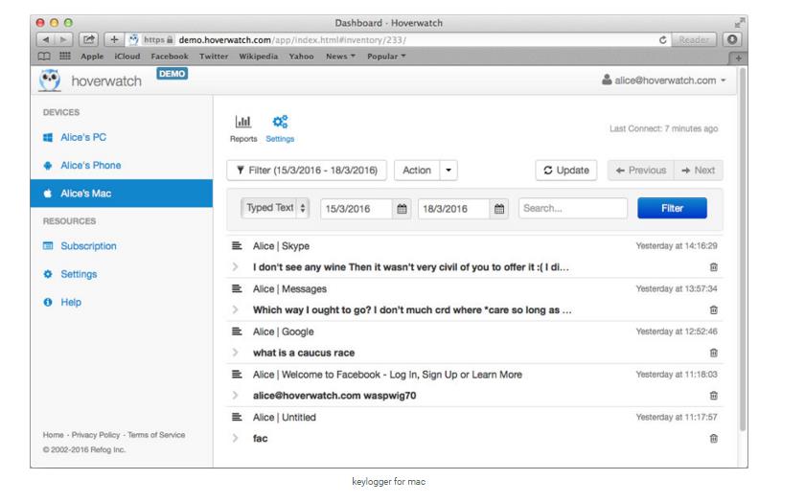Open the Reports bar chart icon
The width and height of the screenshot is (805, 503).
242,122
